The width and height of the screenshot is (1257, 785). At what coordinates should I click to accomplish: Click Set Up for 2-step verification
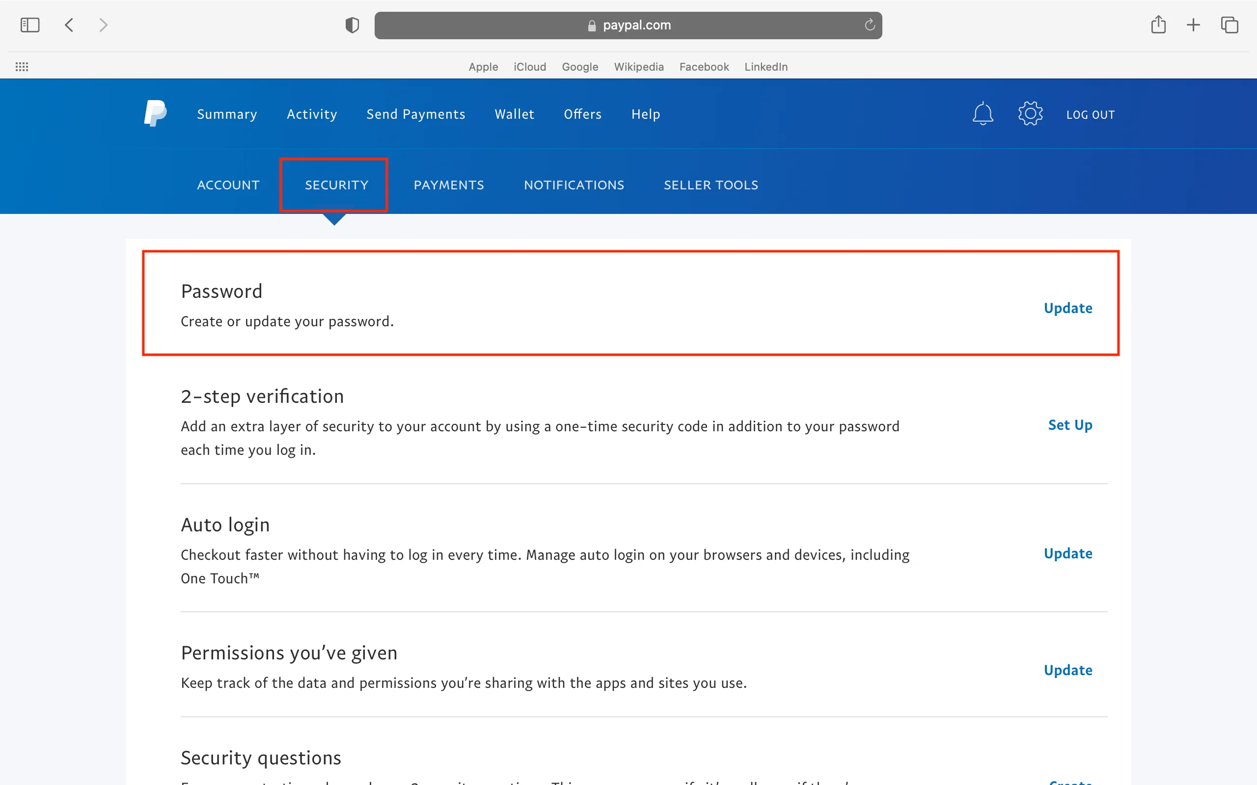(1069, 425)
